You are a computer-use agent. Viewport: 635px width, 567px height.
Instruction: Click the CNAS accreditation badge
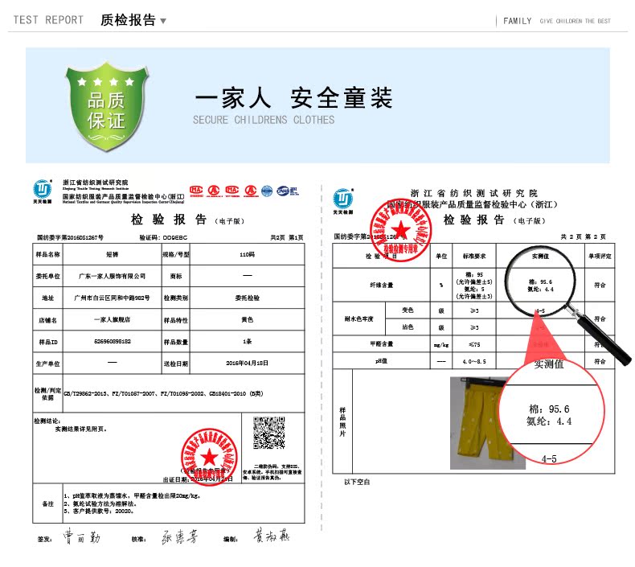(287, 191)
